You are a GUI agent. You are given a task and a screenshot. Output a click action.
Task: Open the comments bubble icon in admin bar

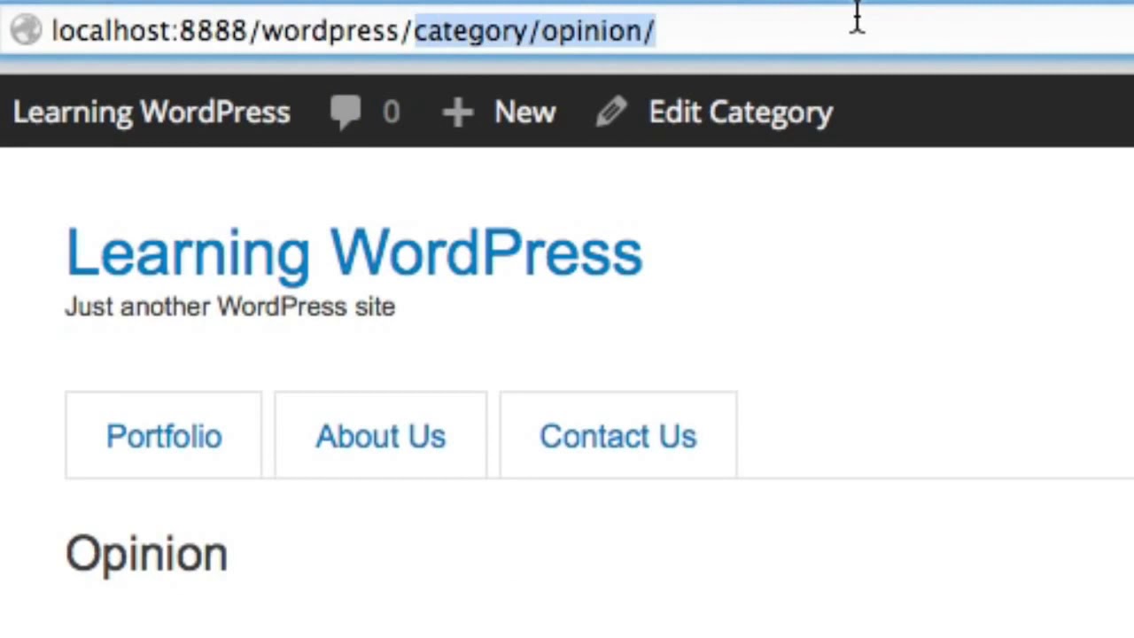click(x=346, y=113)
